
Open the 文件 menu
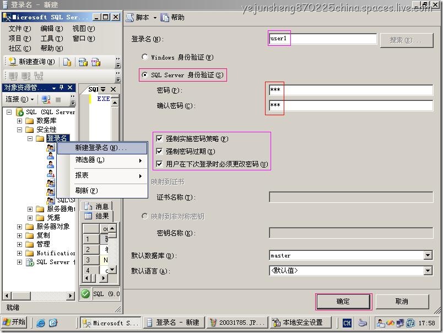click(x=19, y=29)
